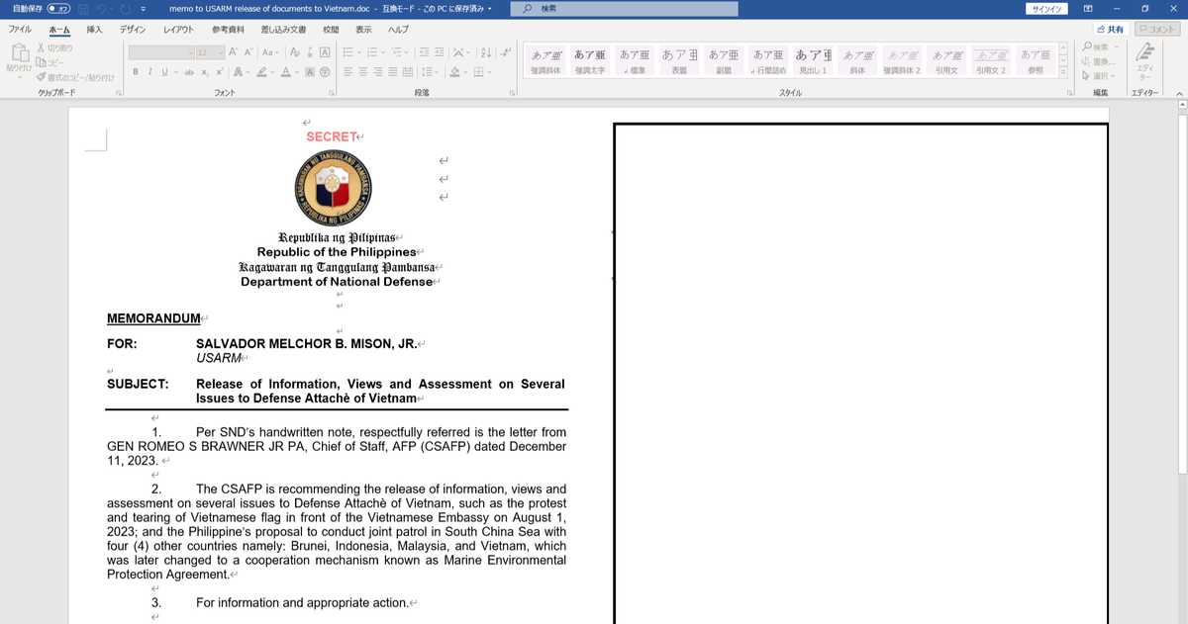Click the title bar redo icon
Screen dimensions: 1188x624
click(x=125, y=8)
